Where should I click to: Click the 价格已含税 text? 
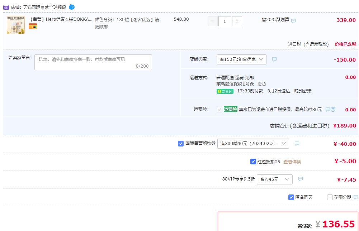coord(345,44)
